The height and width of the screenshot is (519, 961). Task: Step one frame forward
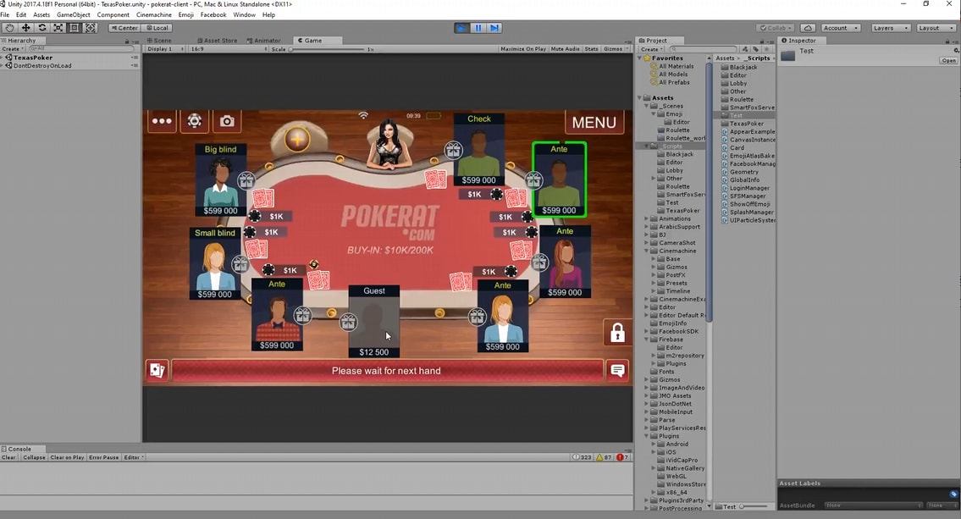[494, 28]
